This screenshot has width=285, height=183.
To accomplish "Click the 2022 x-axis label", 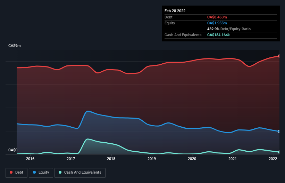I will (273, 159).
